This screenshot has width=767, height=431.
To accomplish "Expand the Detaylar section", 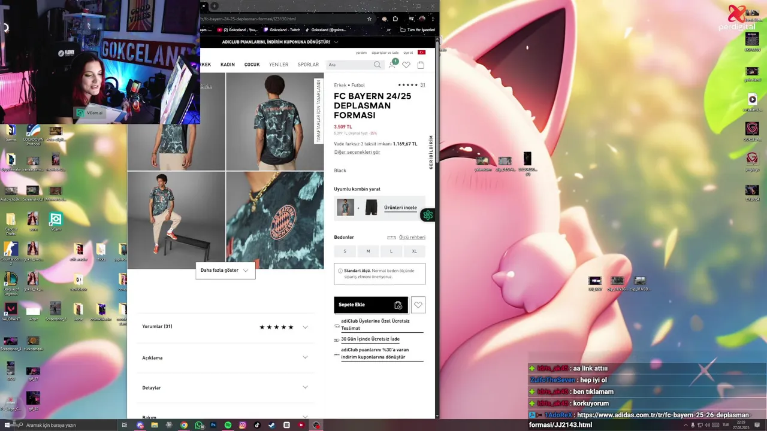I will tap(225, 388).
